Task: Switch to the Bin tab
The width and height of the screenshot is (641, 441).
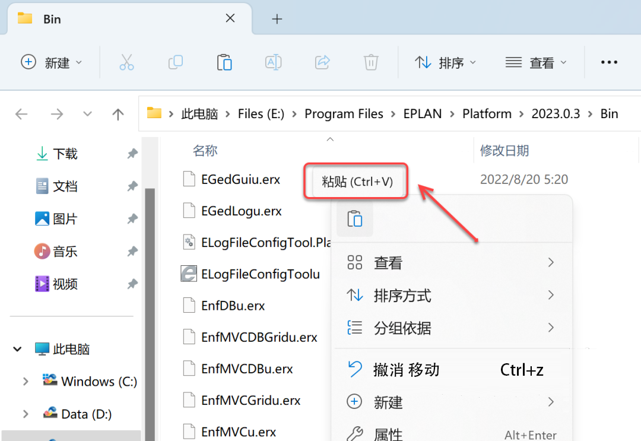Action: click(x=53, y=18)
